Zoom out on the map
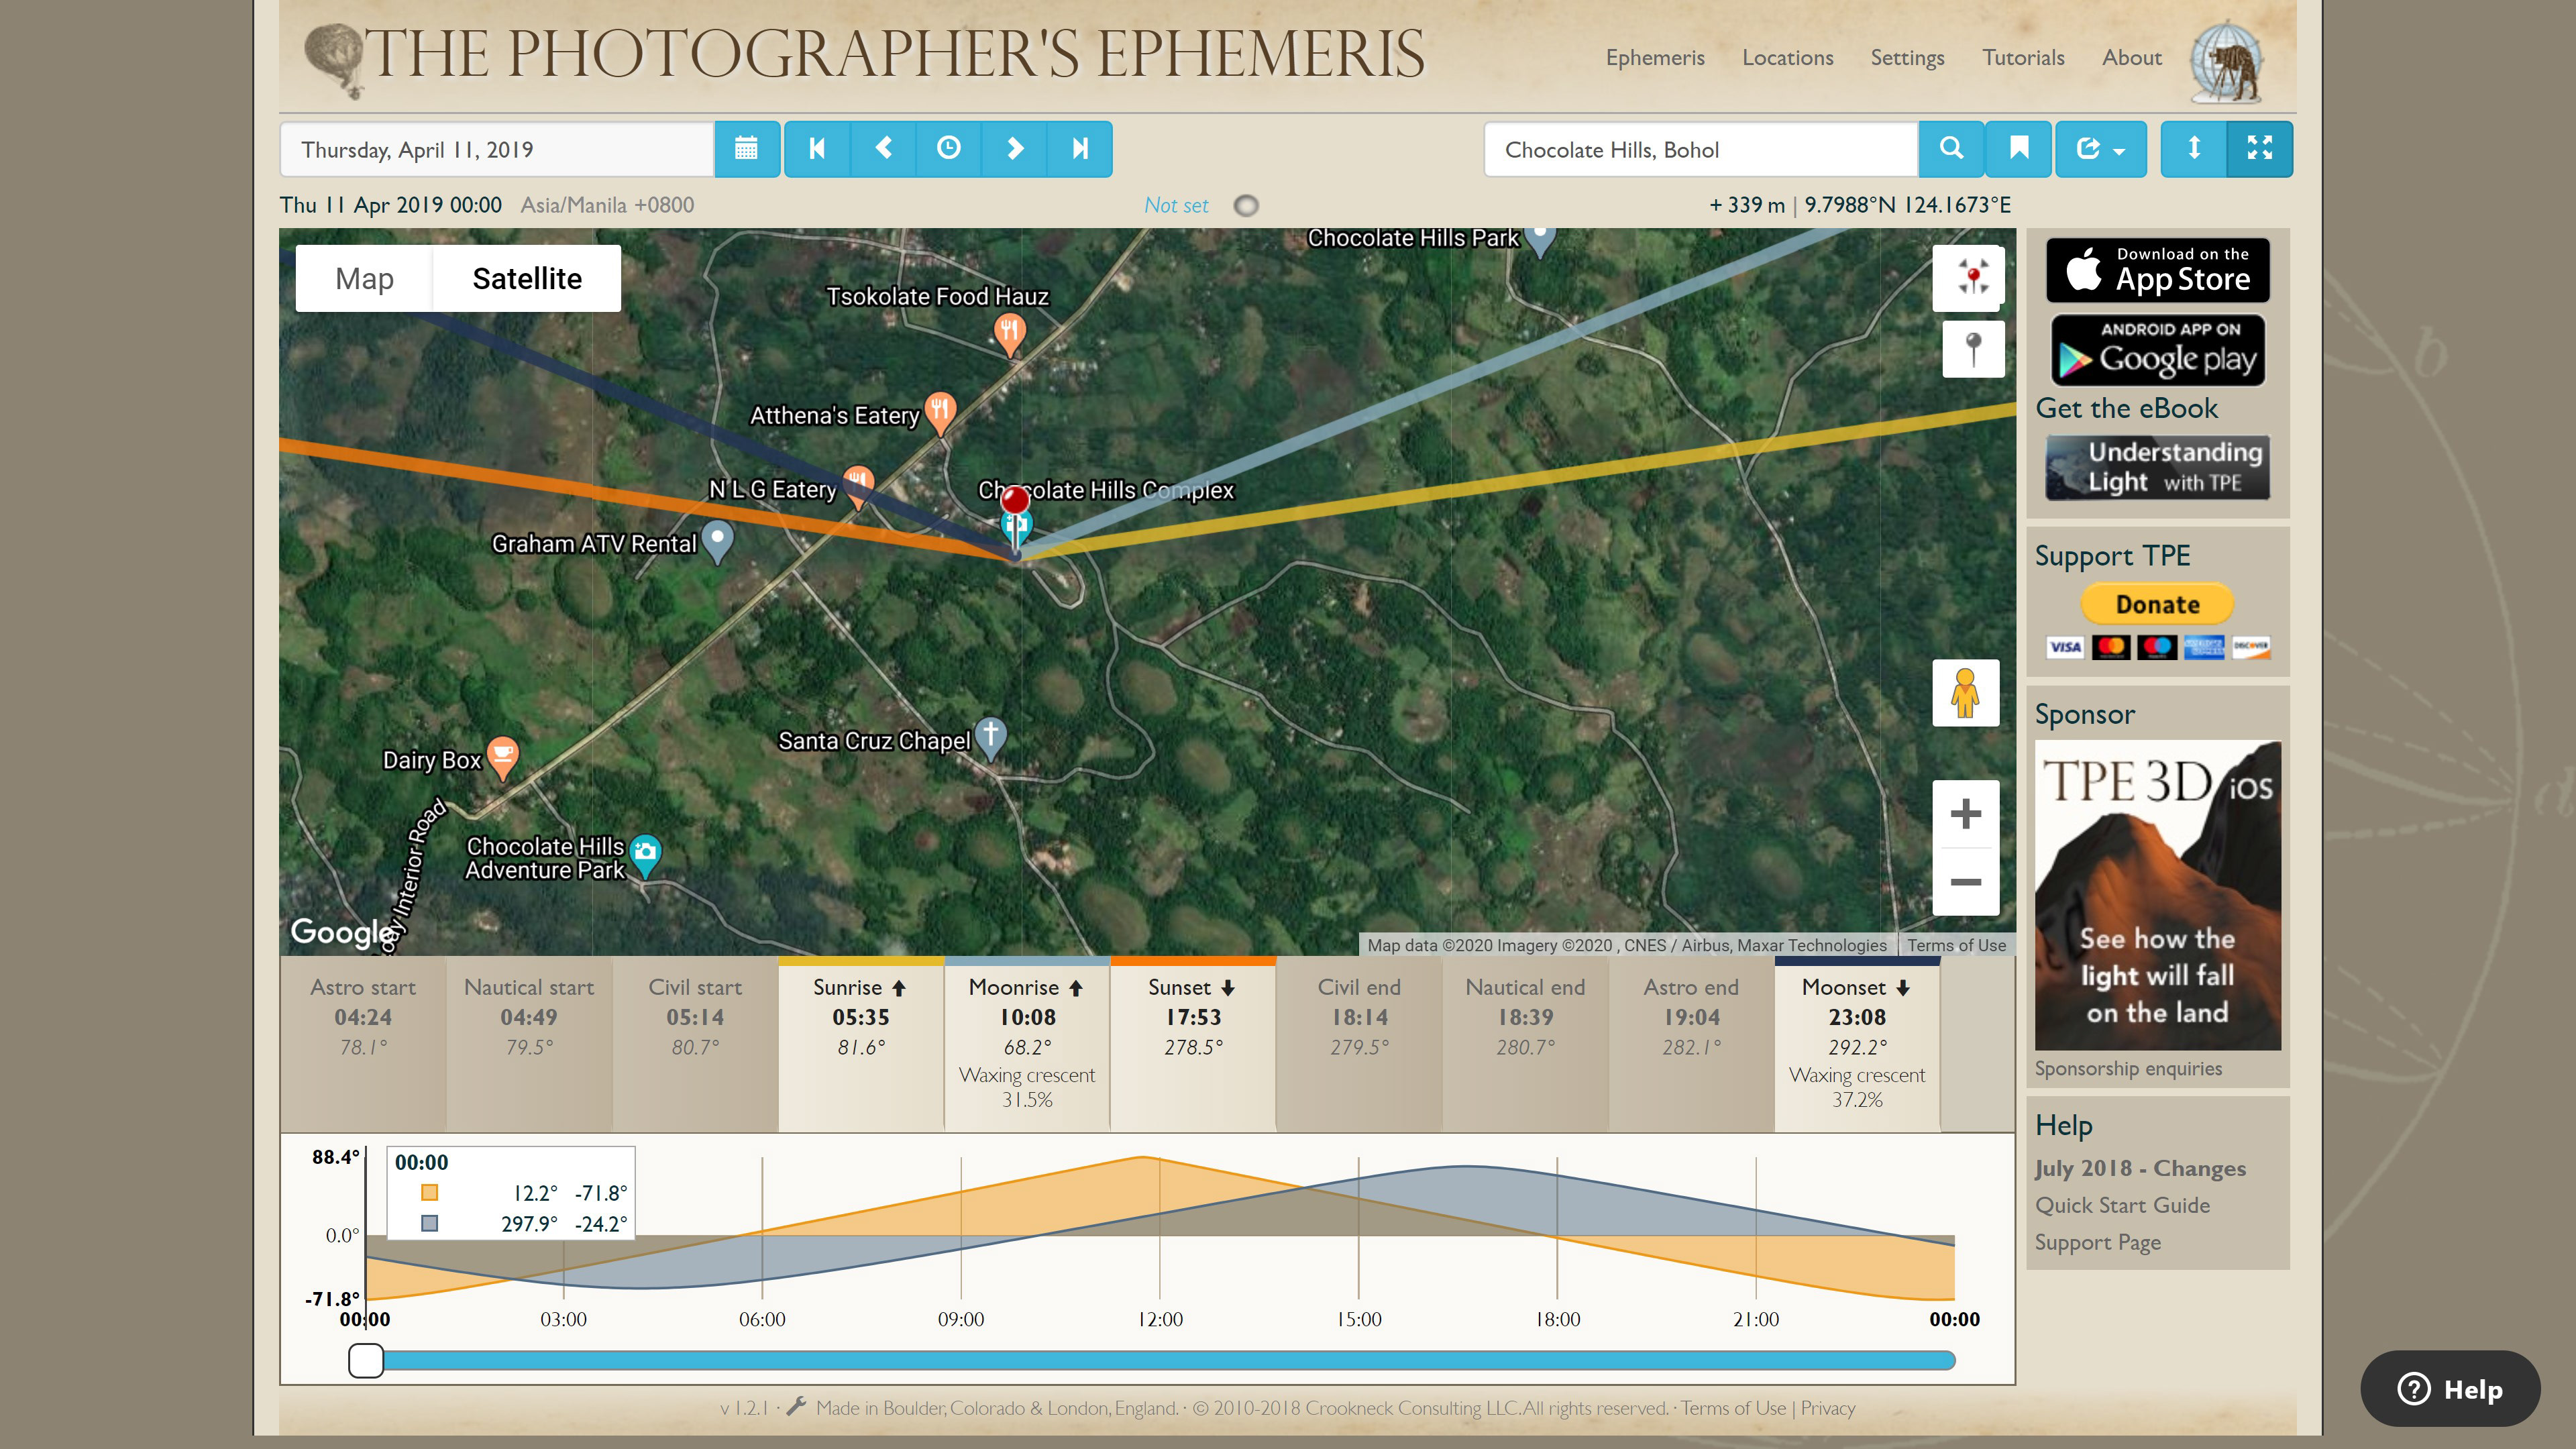This screenshot has width=2576, height=1449. (x=1965, y=882)
